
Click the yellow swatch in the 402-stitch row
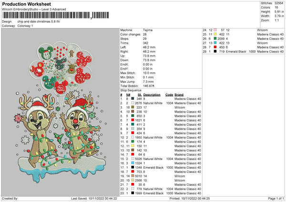pos(215,34)
